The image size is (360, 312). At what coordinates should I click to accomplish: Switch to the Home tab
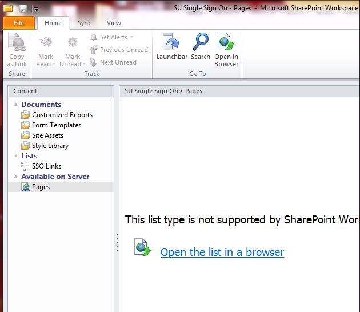[53, 23]
